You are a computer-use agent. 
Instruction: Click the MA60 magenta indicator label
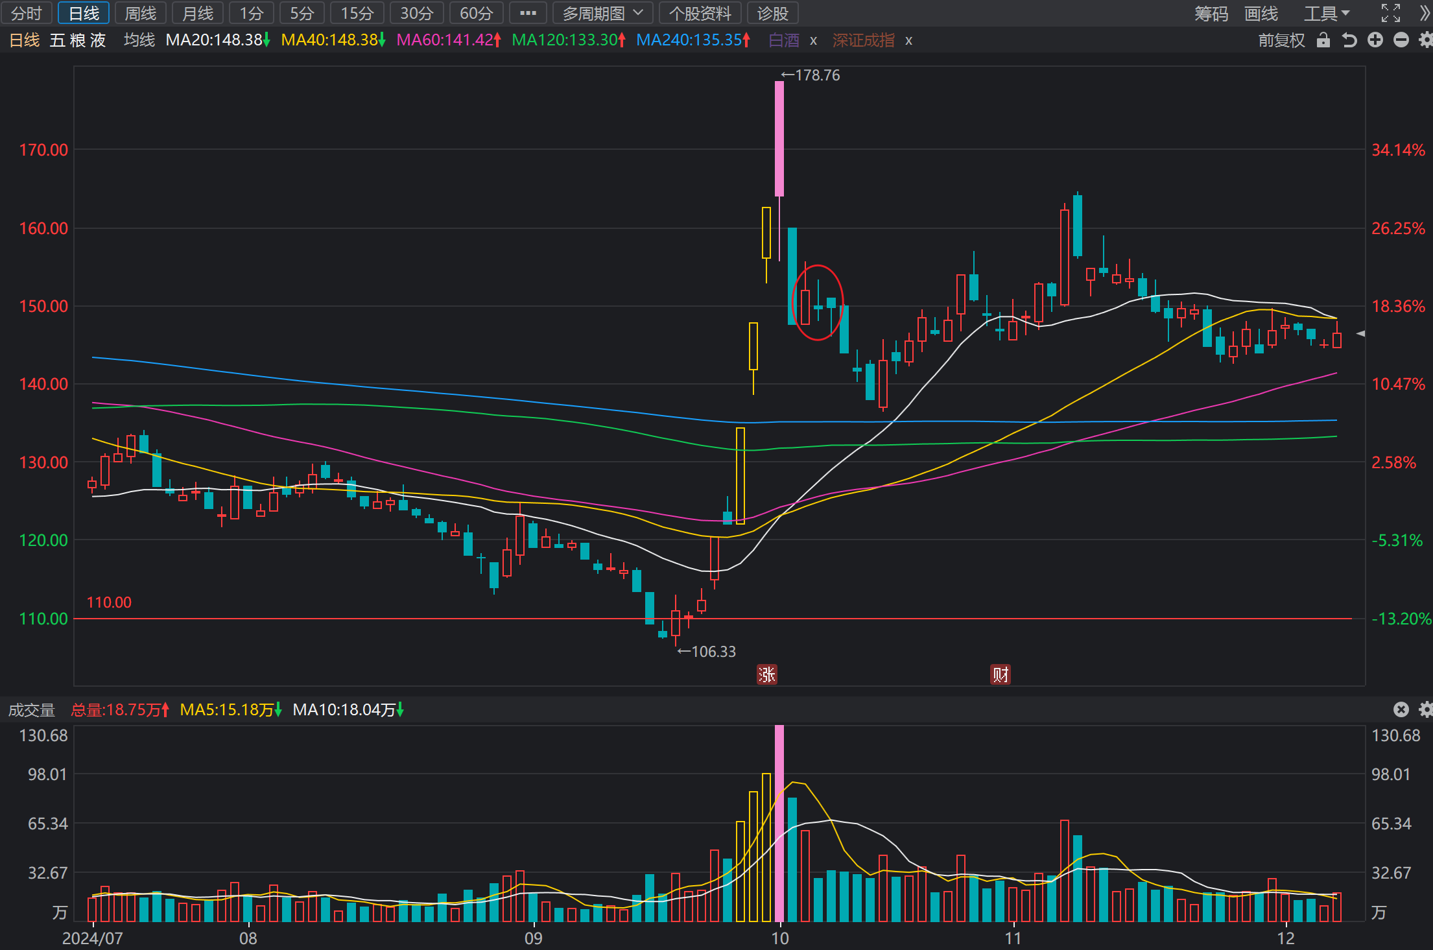tap(449, 40)
